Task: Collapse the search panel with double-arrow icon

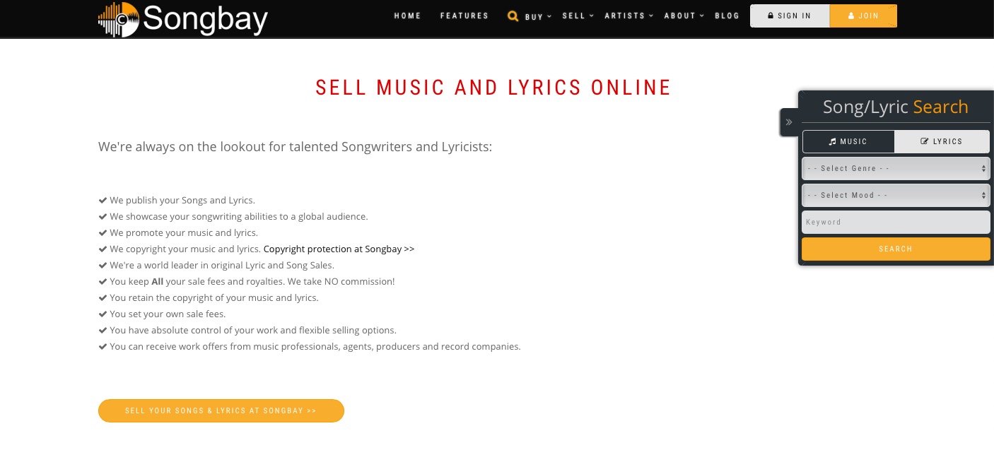Action: tap(789, 122)
